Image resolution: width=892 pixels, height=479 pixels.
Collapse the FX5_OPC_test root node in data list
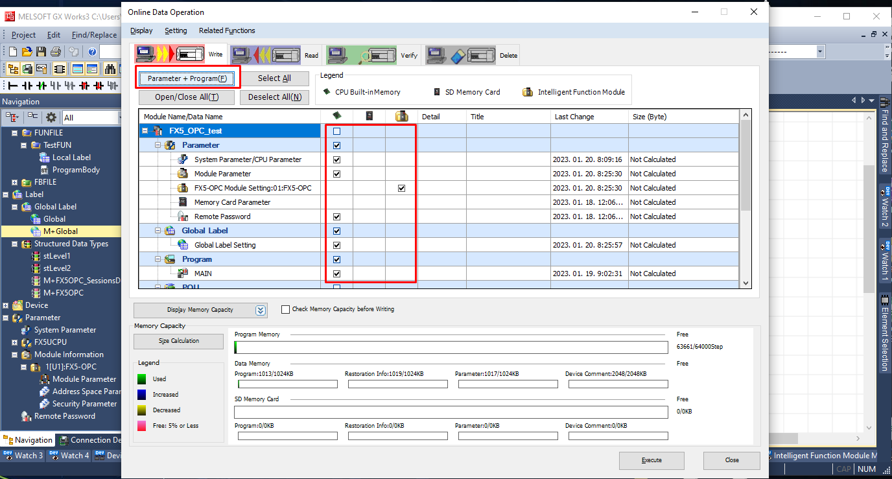click(x=145, y=131)
